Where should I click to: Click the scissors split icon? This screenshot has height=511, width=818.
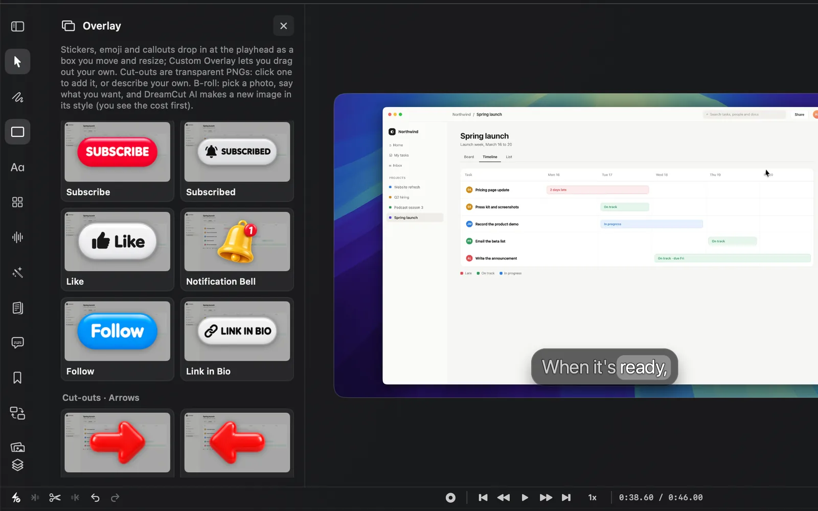click(x=55, y=498)
